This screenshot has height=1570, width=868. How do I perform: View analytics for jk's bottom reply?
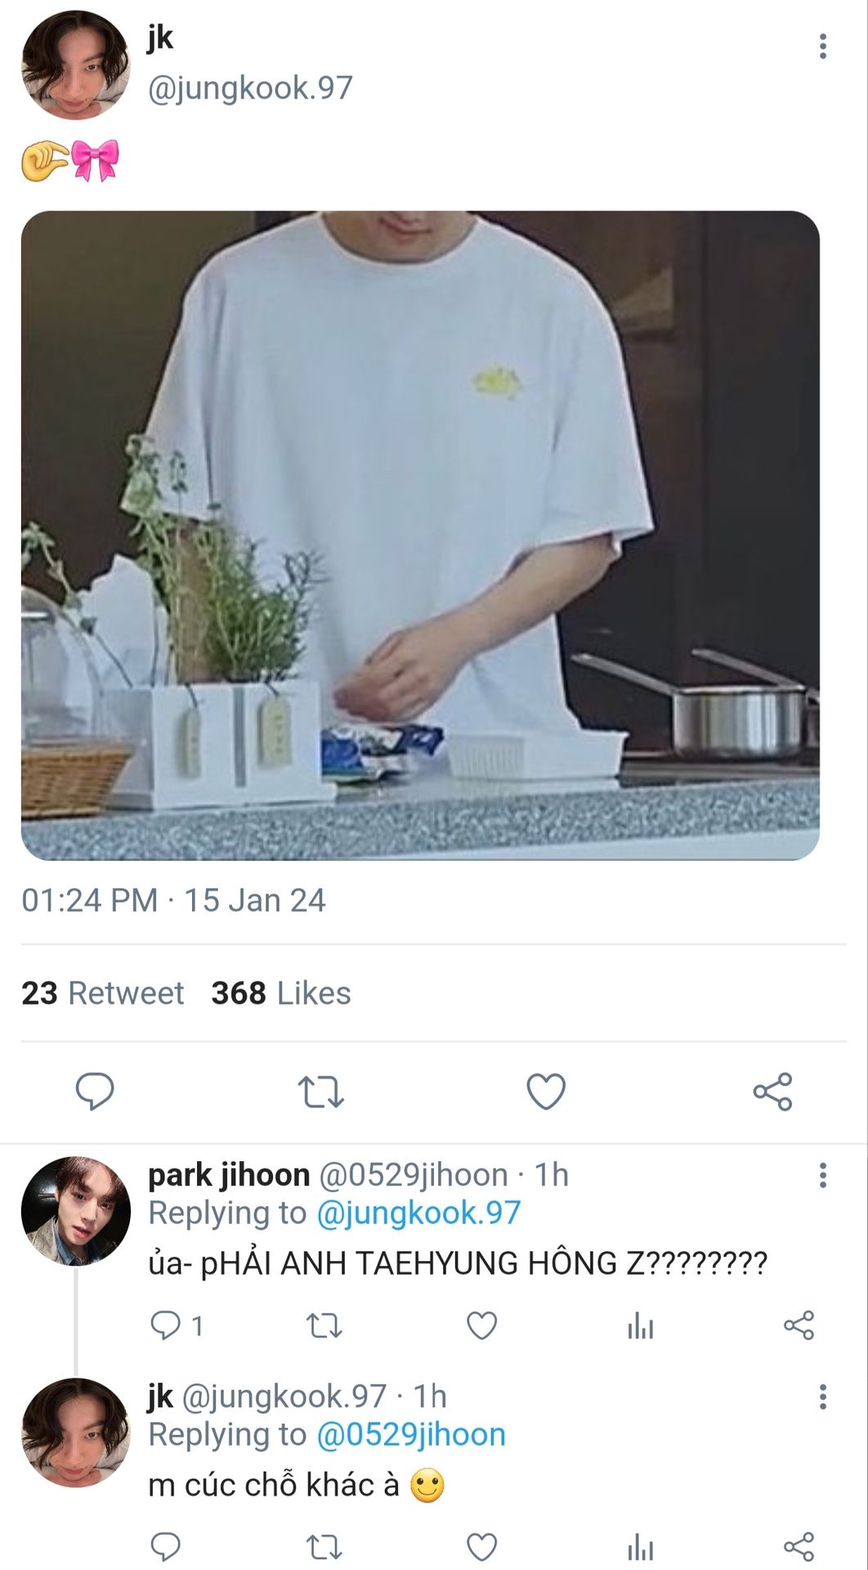tap(640, 1547)
